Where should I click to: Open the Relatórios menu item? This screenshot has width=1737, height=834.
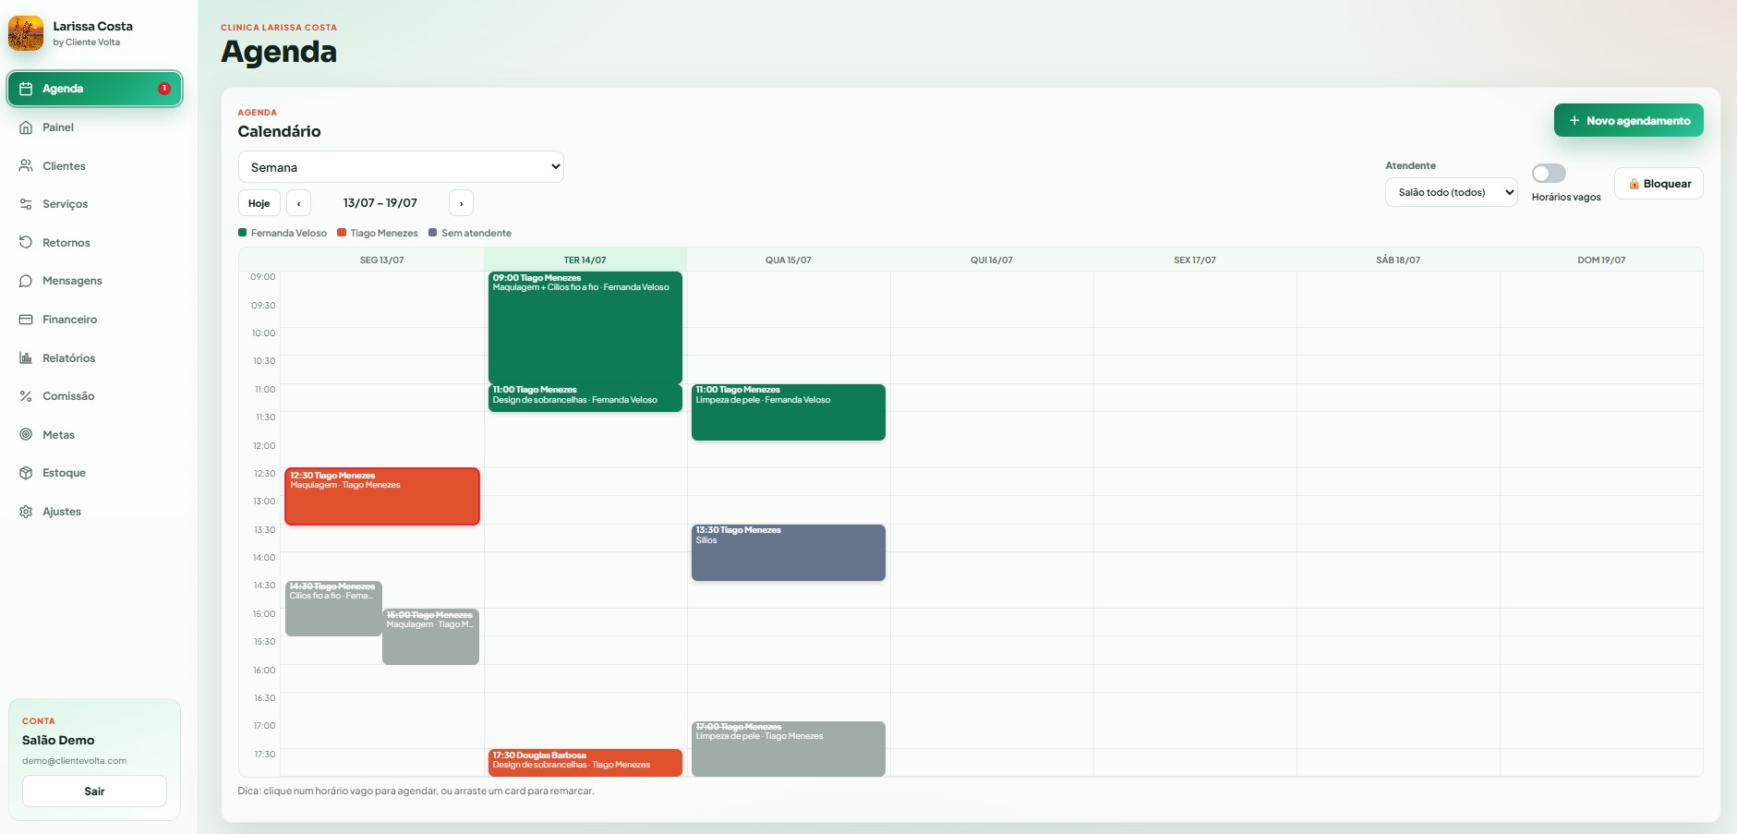coord(95,358)
